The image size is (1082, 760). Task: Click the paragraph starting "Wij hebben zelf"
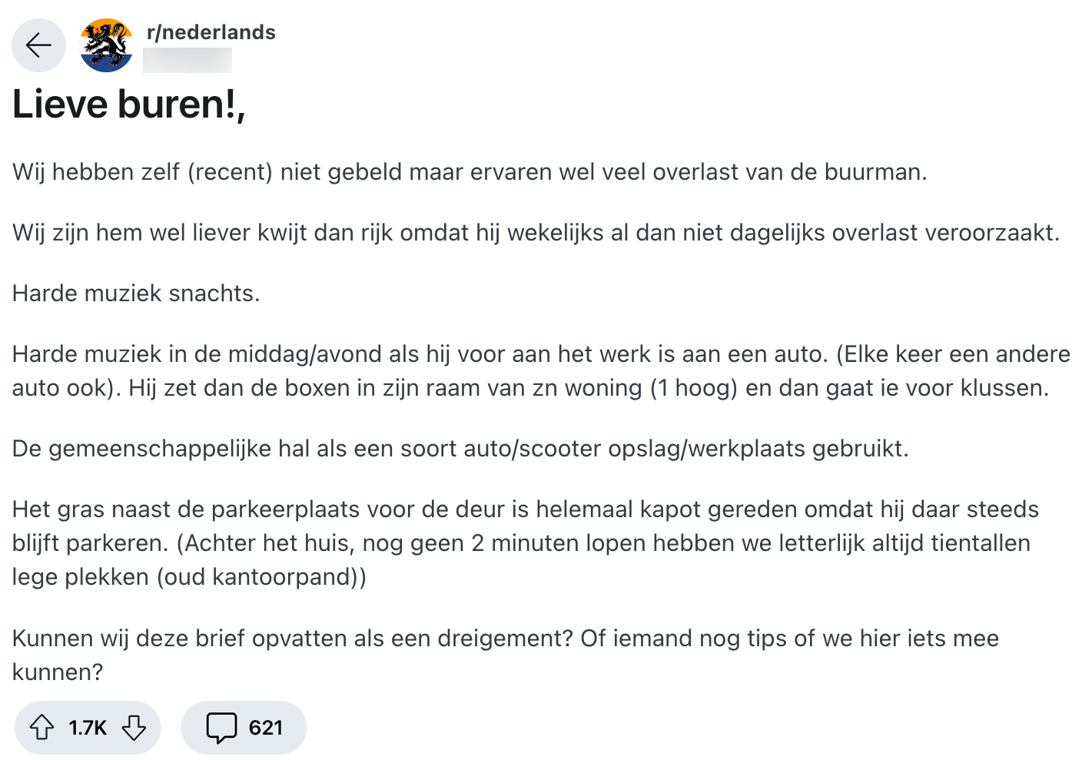470,171
